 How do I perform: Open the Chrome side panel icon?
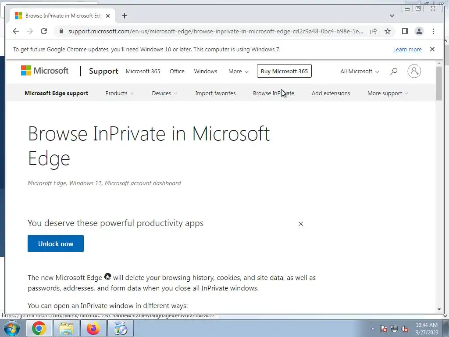(405, 31)
